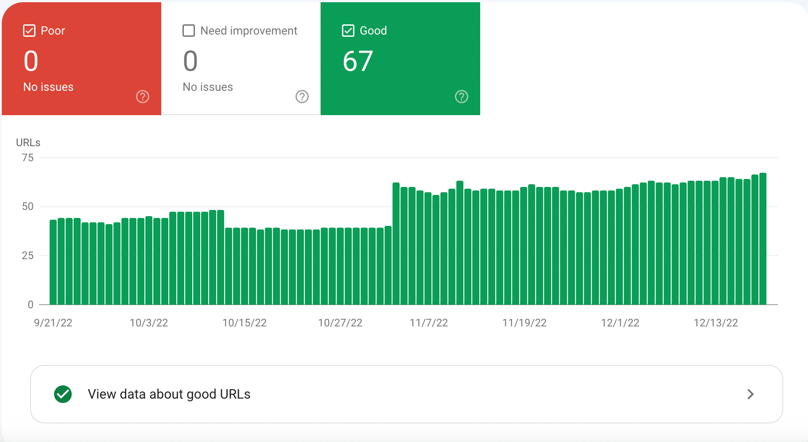Select the Need improvement count 0
This screenshot has height=442, width=808.
tap(190, 61)
